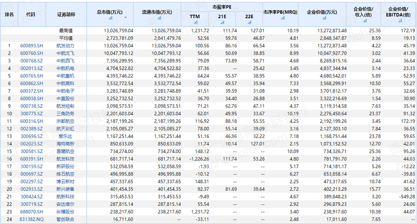This screenshot has height=224, width=417.
Task: Open stock code 002013.SZ
Action: [x=31, y=68]
